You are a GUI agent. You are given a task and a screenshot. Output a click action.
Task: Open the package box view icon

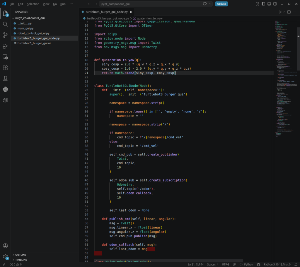coord(5,100)
